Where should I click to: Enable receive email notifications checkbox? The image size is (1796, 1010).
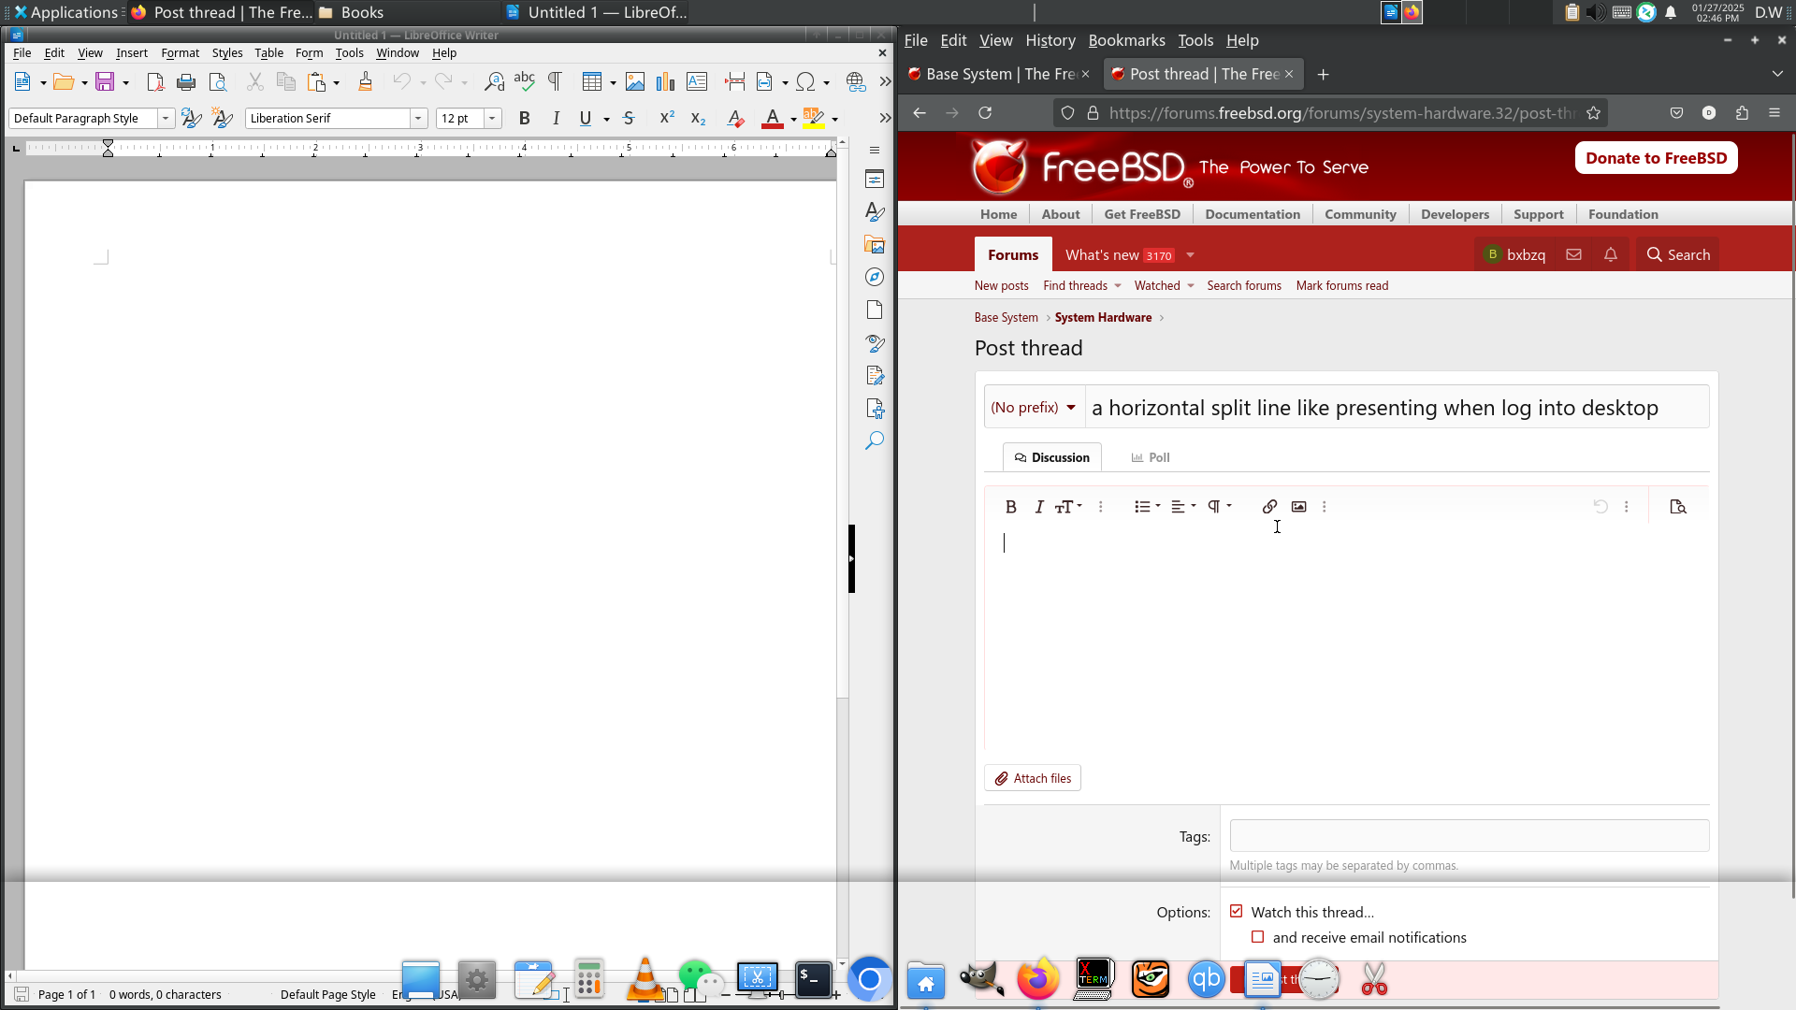(x=1257, y=937)
